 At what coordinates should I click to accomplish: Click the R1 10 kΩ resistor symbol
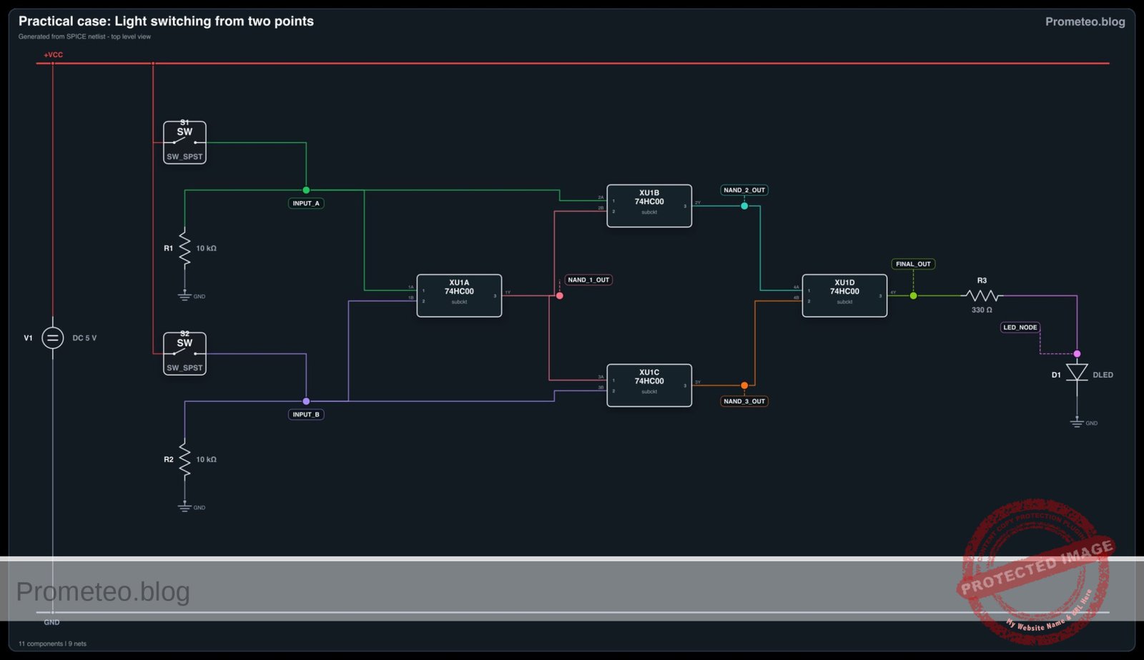tap(184, 248)
